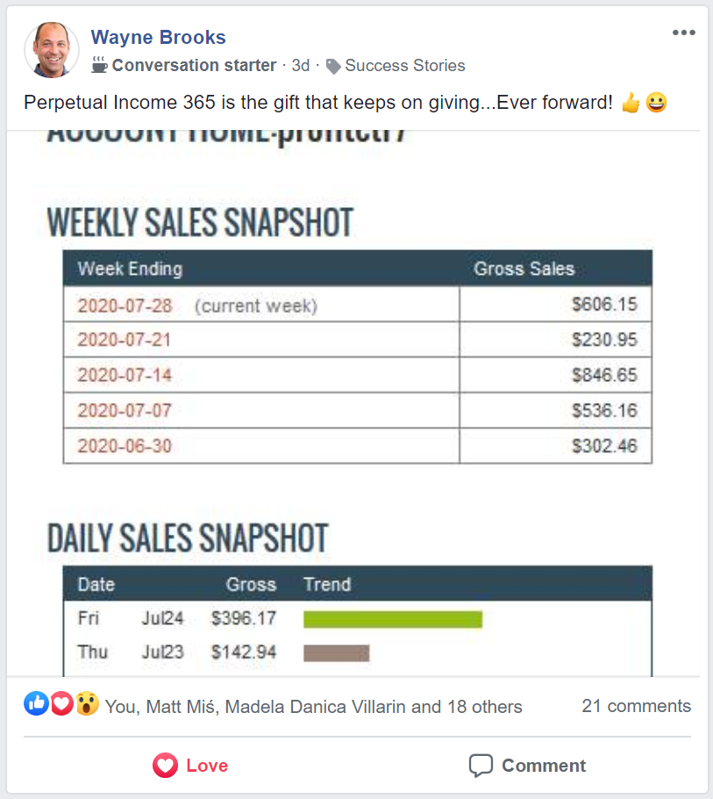The width and height of the screenshot is (713, 799).
Task: Click the speech bubble Comment icon
Action: (x=481, y=766)
